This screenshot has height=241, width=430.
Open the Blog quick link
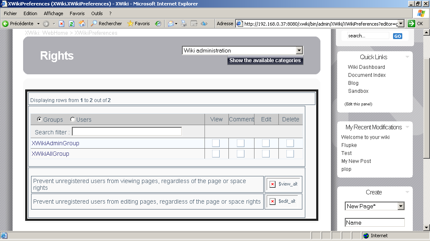pos(353,83)
